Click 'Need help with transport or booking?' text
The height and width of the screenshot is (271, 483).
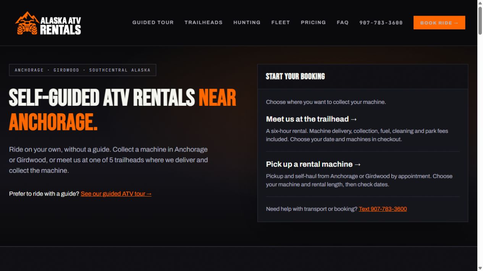click(312, 209)
